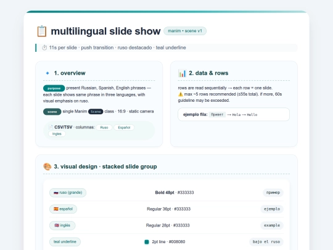Select the Español column chip
Screen dimensions: 333x250
click(x=124, y=128)
